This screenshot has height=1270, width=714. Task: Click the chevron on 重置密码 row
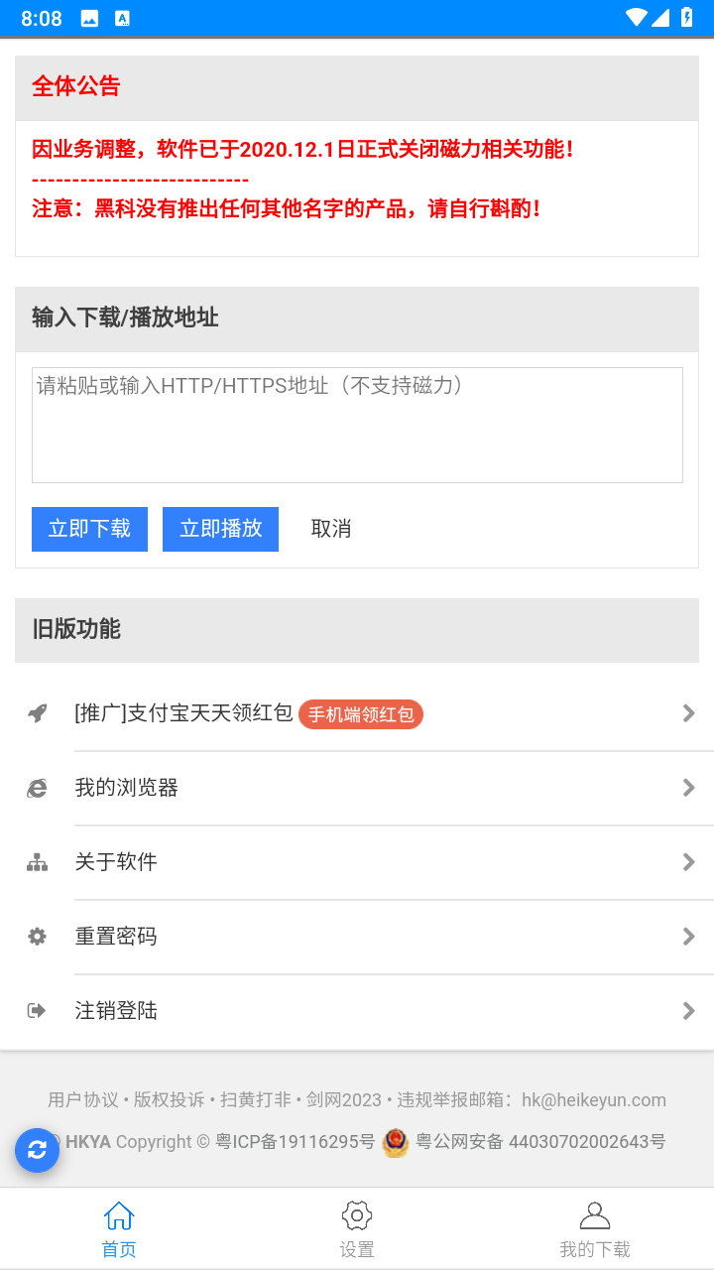click(x=688, y=937)
